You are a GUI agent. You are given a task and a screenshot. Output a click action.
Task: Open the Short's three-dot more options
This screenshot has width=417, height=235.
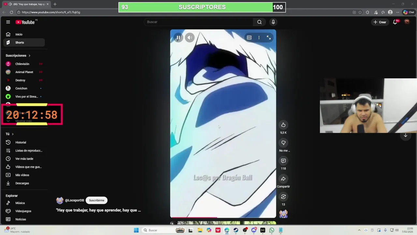click(x=259, y=38)
